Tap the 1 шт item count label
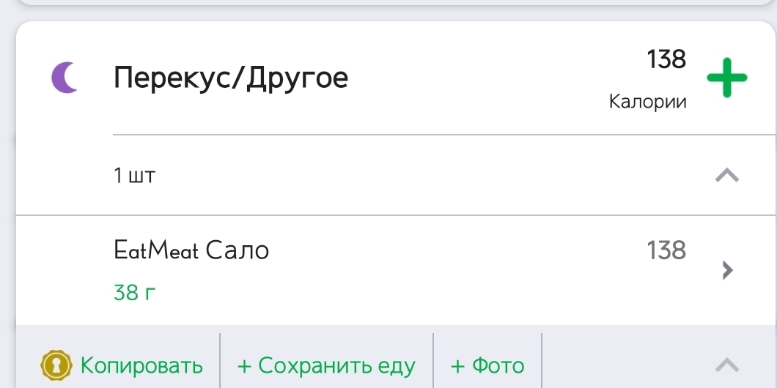Viewport: 777px width, 388px height. point(134,175)
